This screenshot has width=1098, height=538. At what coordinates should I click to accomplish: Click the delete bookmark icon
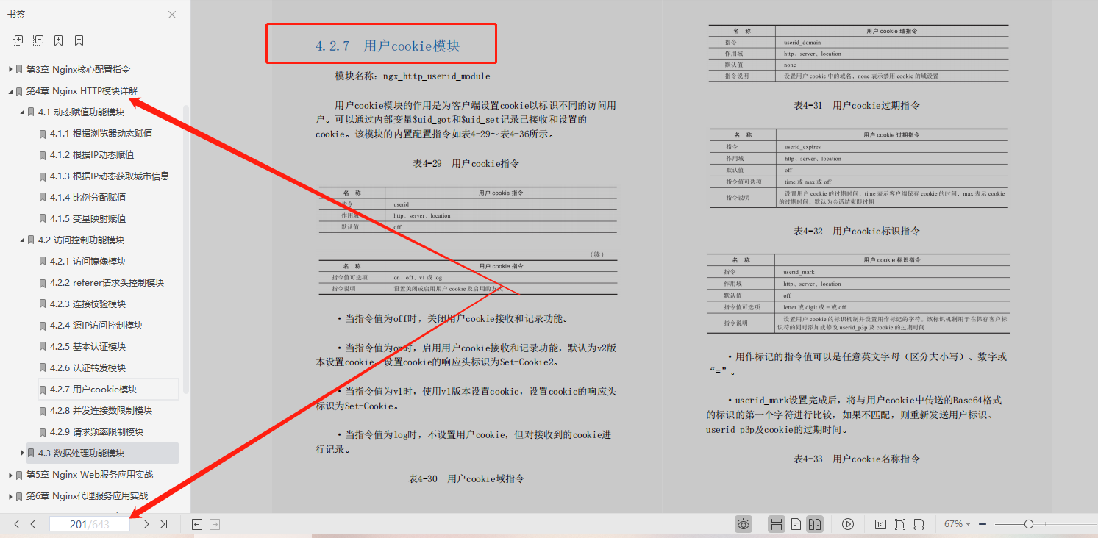coord(79,40)
